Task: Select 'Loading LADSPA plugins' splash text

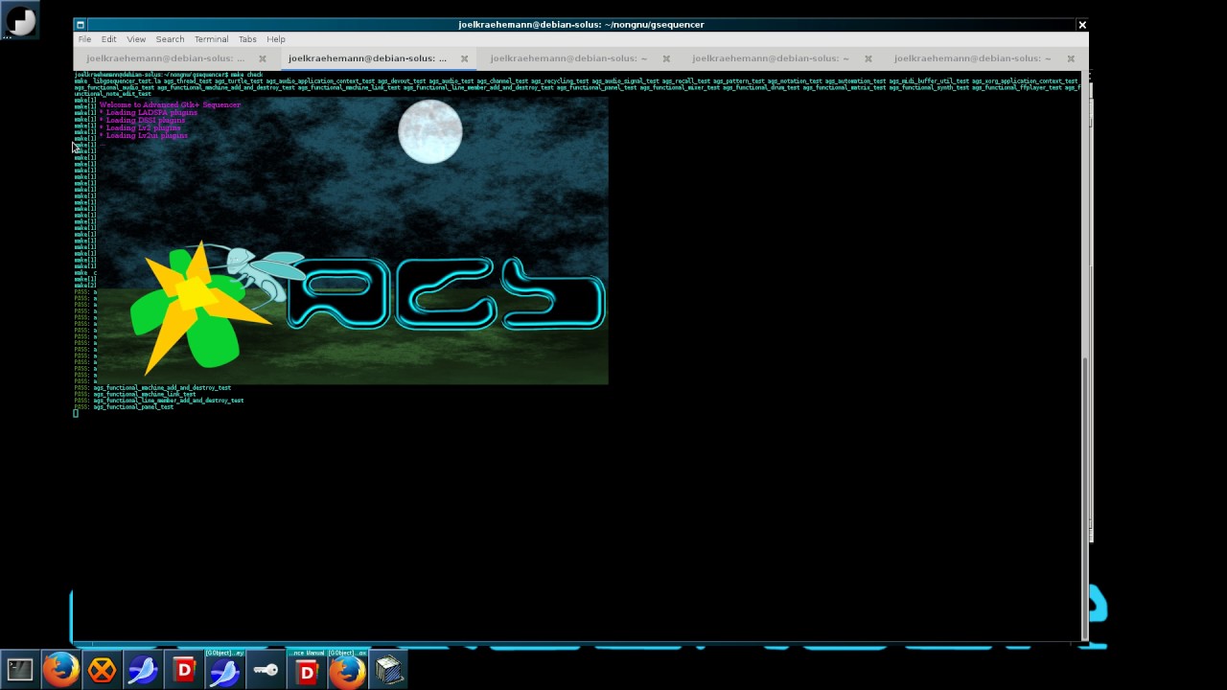Action: tap(151, 112)
